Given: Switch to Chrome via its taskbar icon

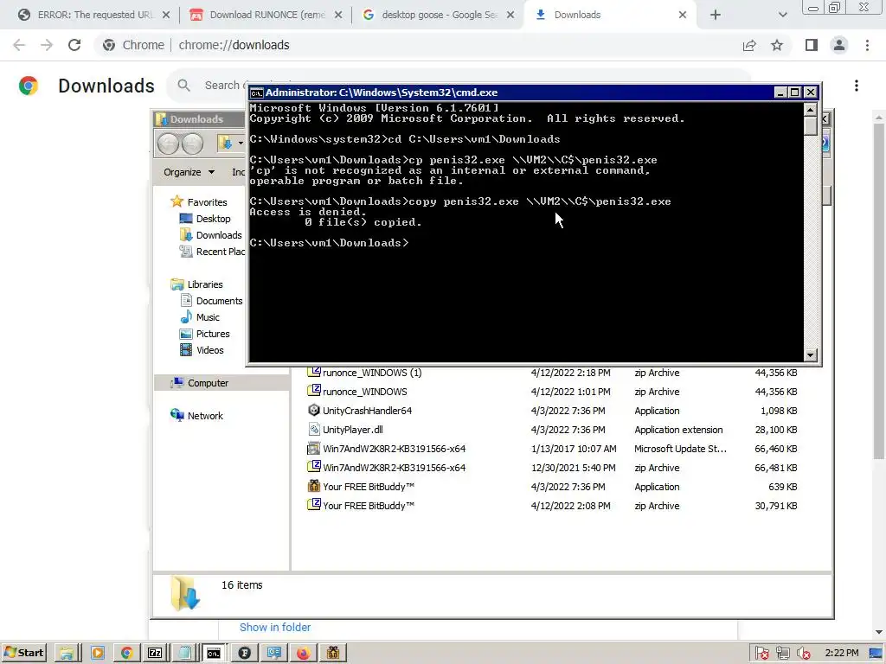Looking at the screenshot, I should tap(126, 654).
